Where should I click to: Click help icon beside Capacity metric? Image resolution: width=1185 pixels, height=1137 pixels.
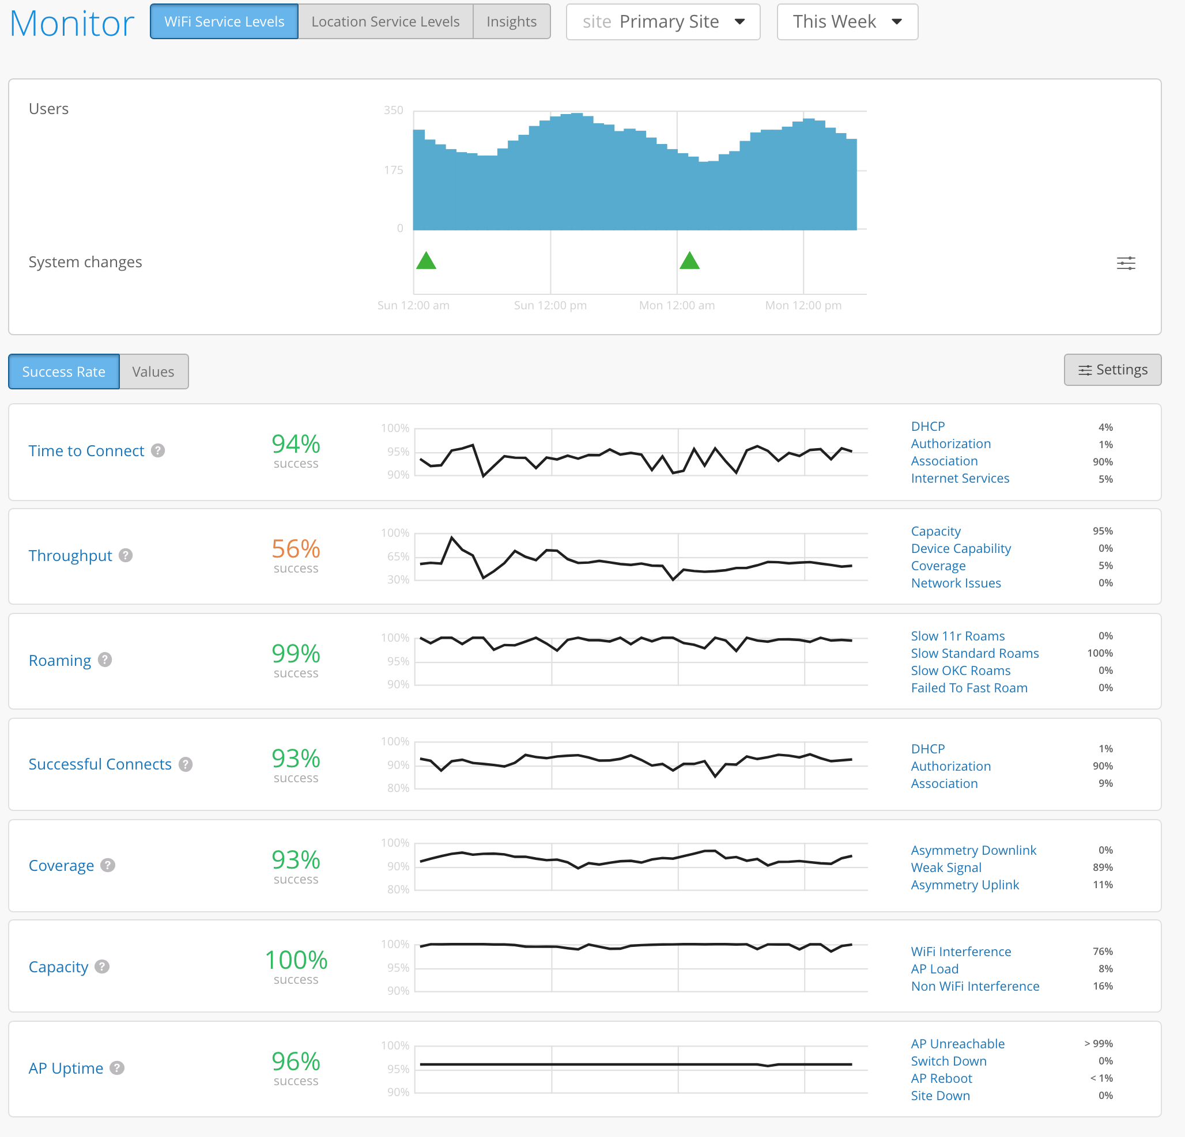(102, 967)
